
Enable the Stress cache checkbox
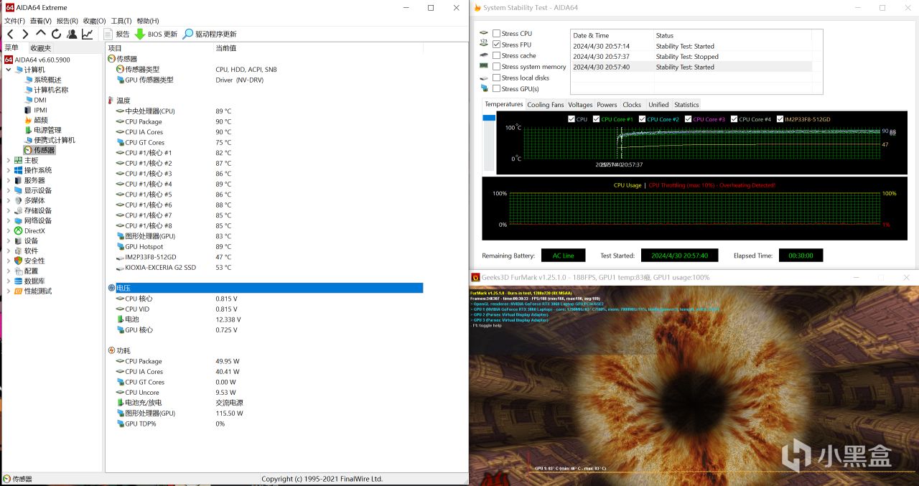click(x=496, y=55)
